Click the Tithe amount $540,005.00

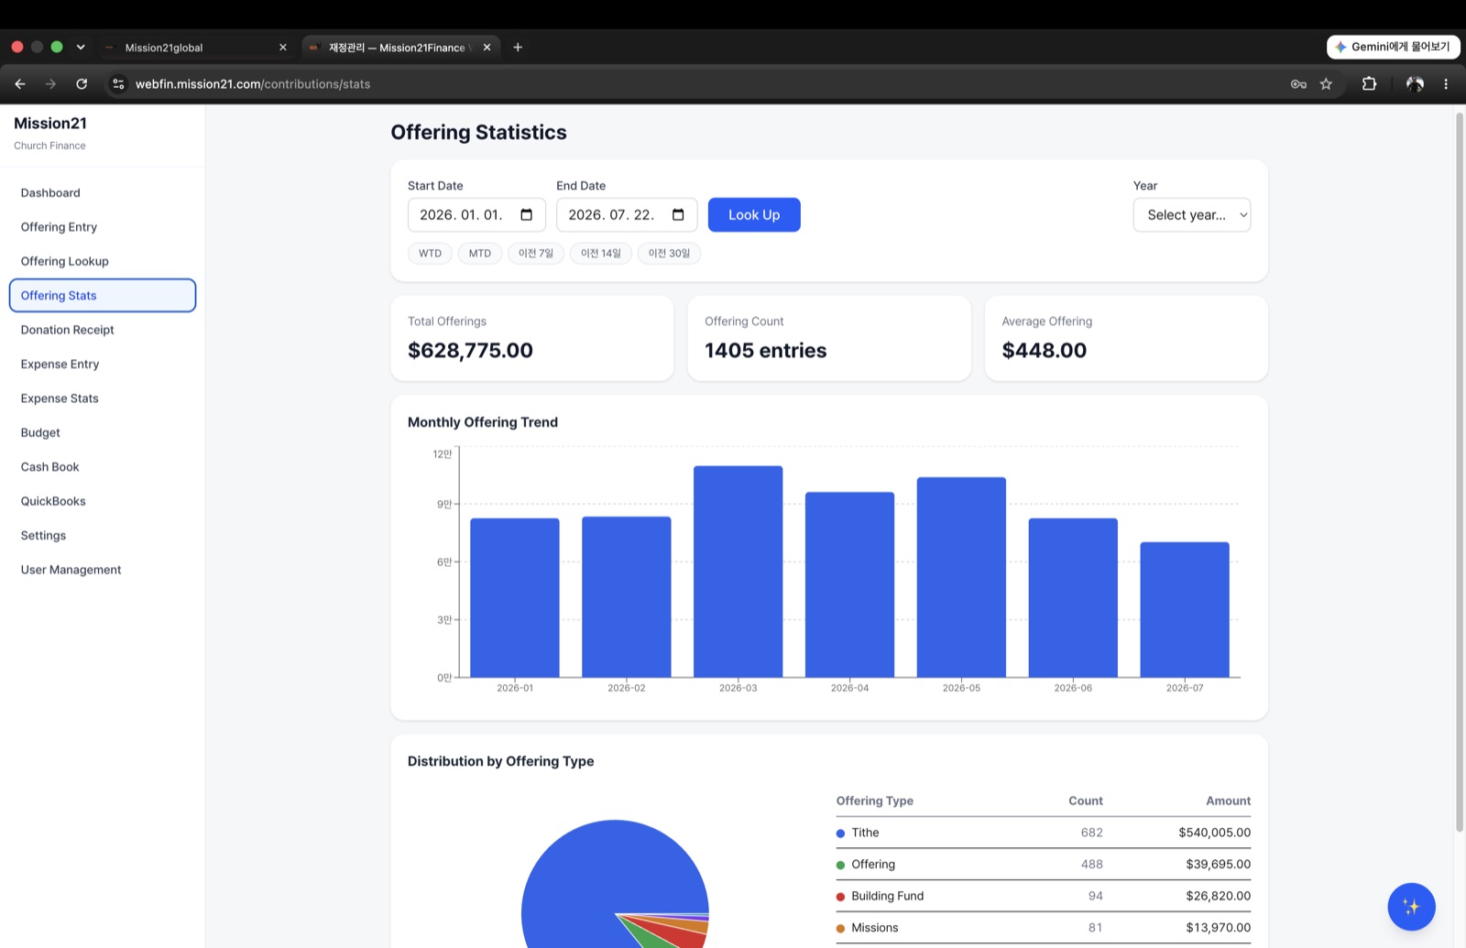pos(1214,833)
